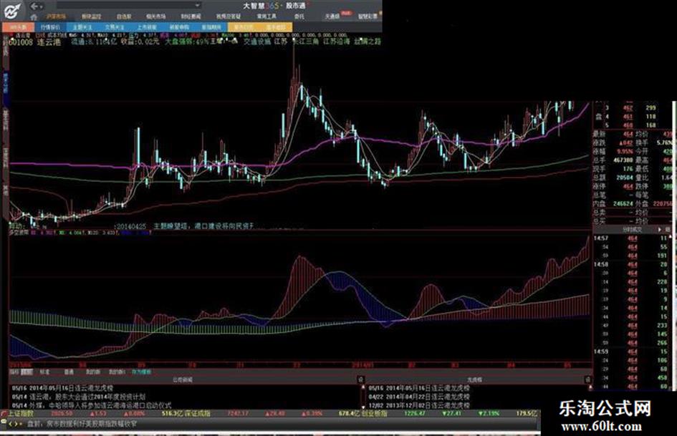Select the 指标 tab below the chart
677x436 pixels.
click(x=14, y=372)
